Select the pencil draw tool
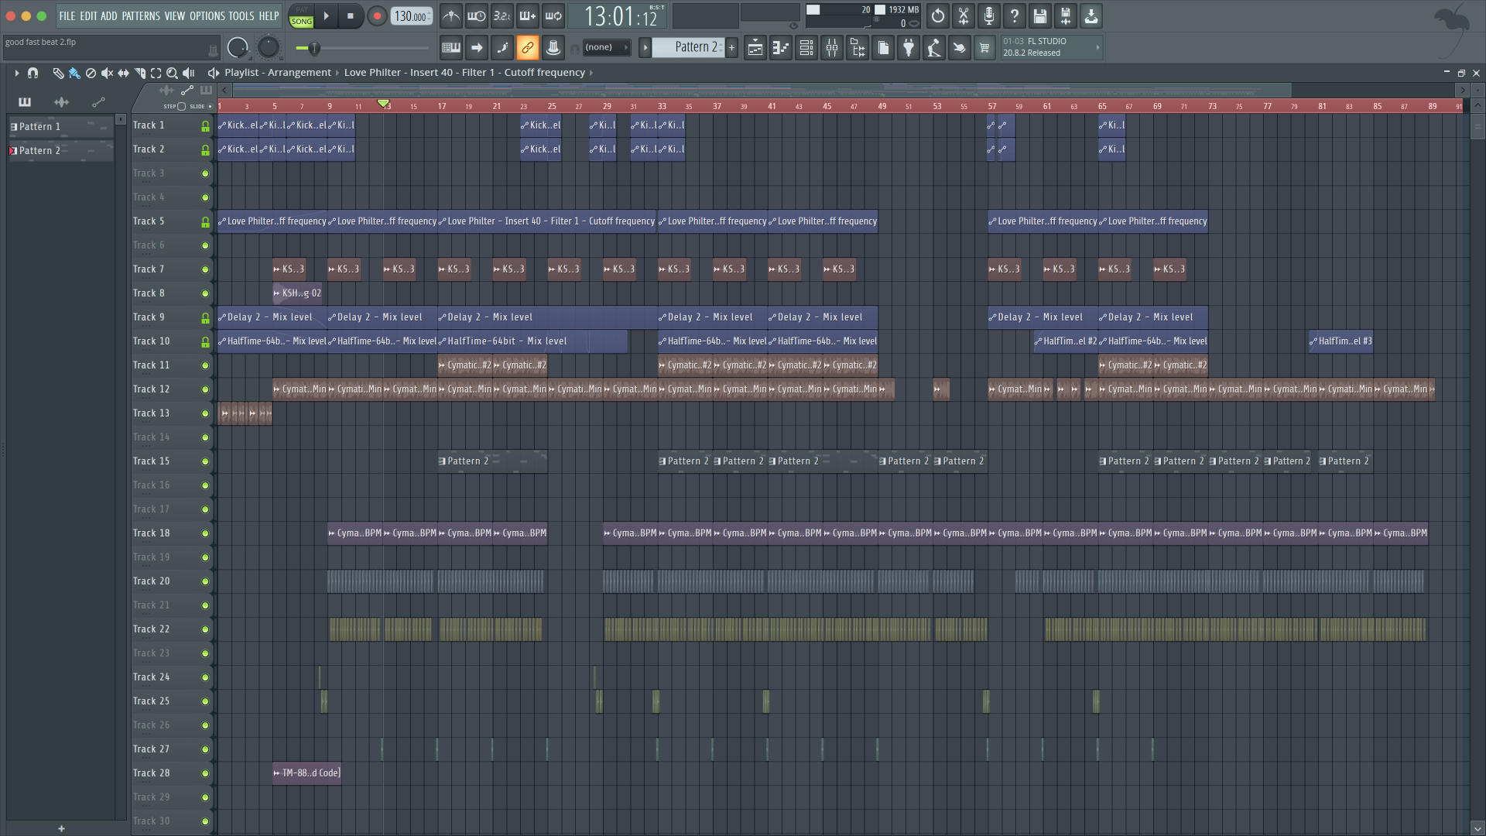This screenshot has height=836, width=1486. pyautogui.click(x=58, y=73)
